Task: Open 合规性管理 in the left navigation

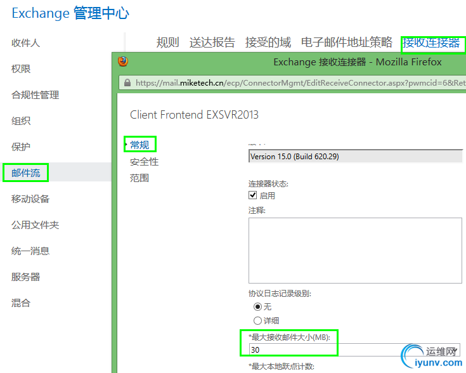Action: (x=35, y=95)
